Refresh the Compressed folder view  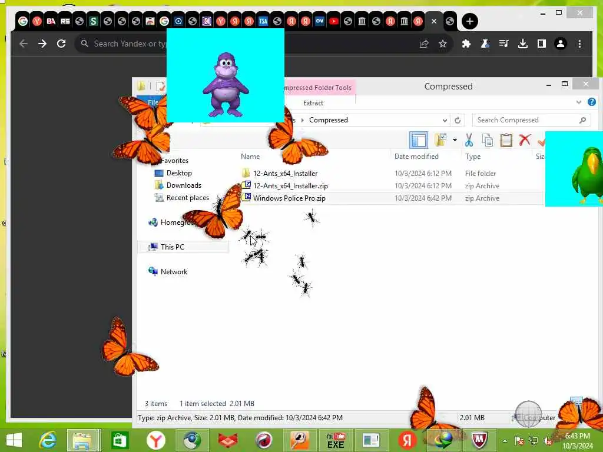458,120
